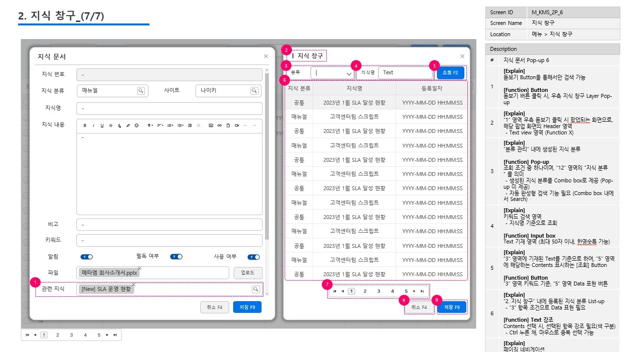The width and height of the screenshot is (626, 352).
Task: Click the 업로드 button next to the file field
Action: coord(248,273)
